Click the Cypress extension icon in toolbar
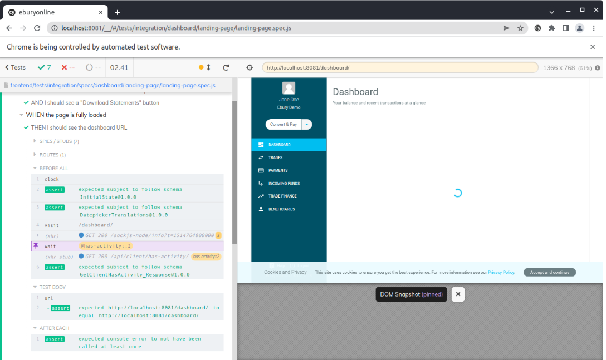The height and width of the screenshot is (360, 606). click(x=537, y=28)
